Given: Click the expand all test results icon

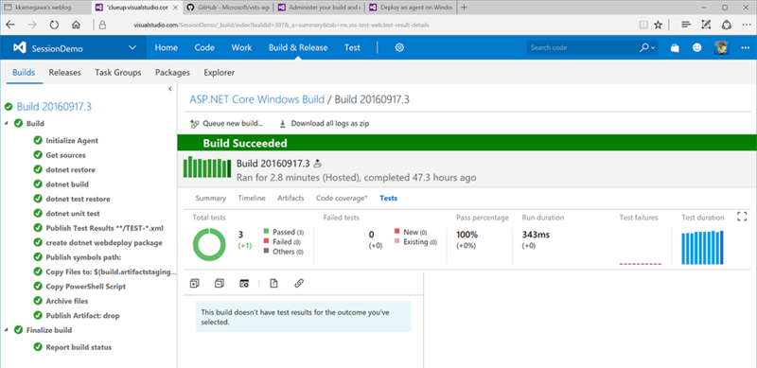Looking at the screenshot, I should (195, 284).
